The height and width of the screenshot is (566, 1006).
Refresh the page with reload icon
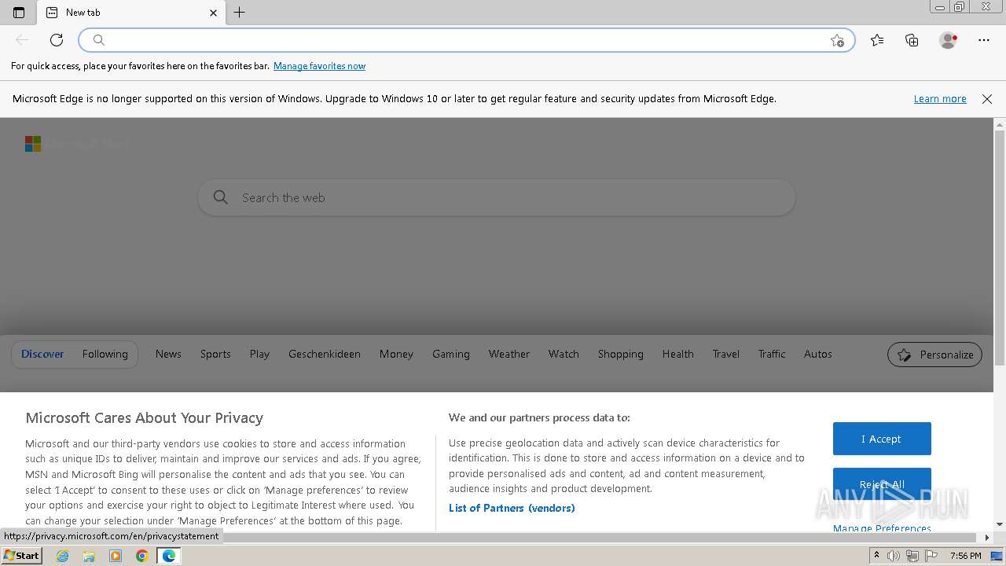pyautogui.click(x=57, y=40)
